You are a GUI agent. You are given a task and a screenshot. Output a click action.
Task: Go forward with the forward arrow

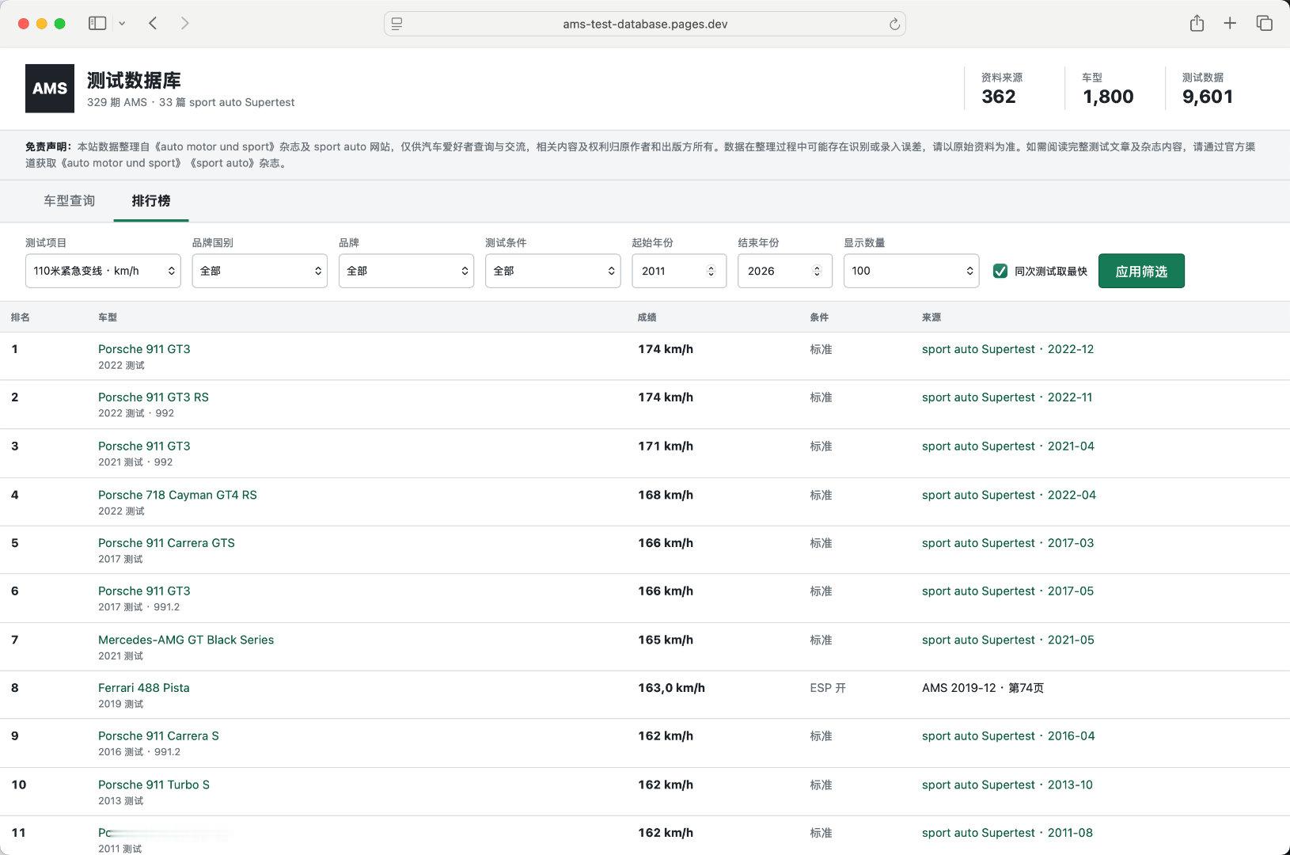(x=184, y=24)
